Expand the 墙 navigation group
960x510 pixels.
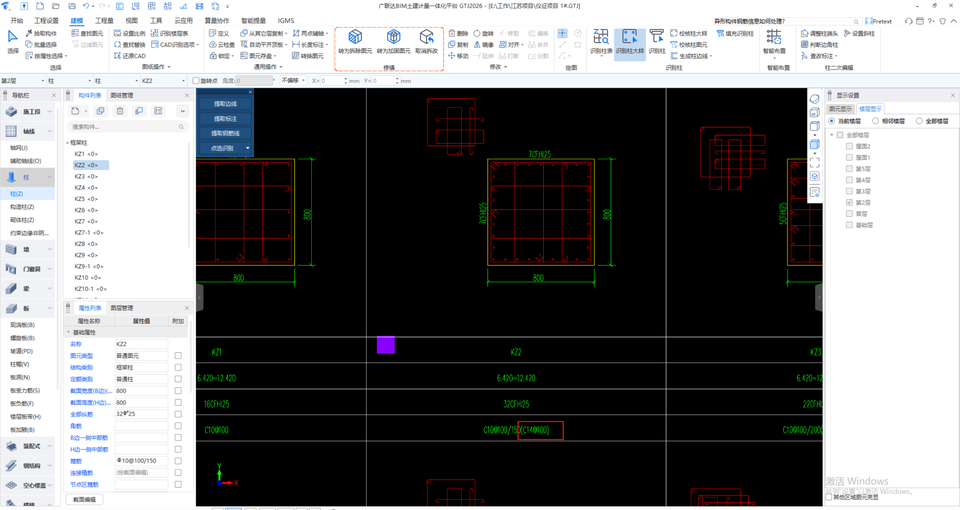point(49,249)
